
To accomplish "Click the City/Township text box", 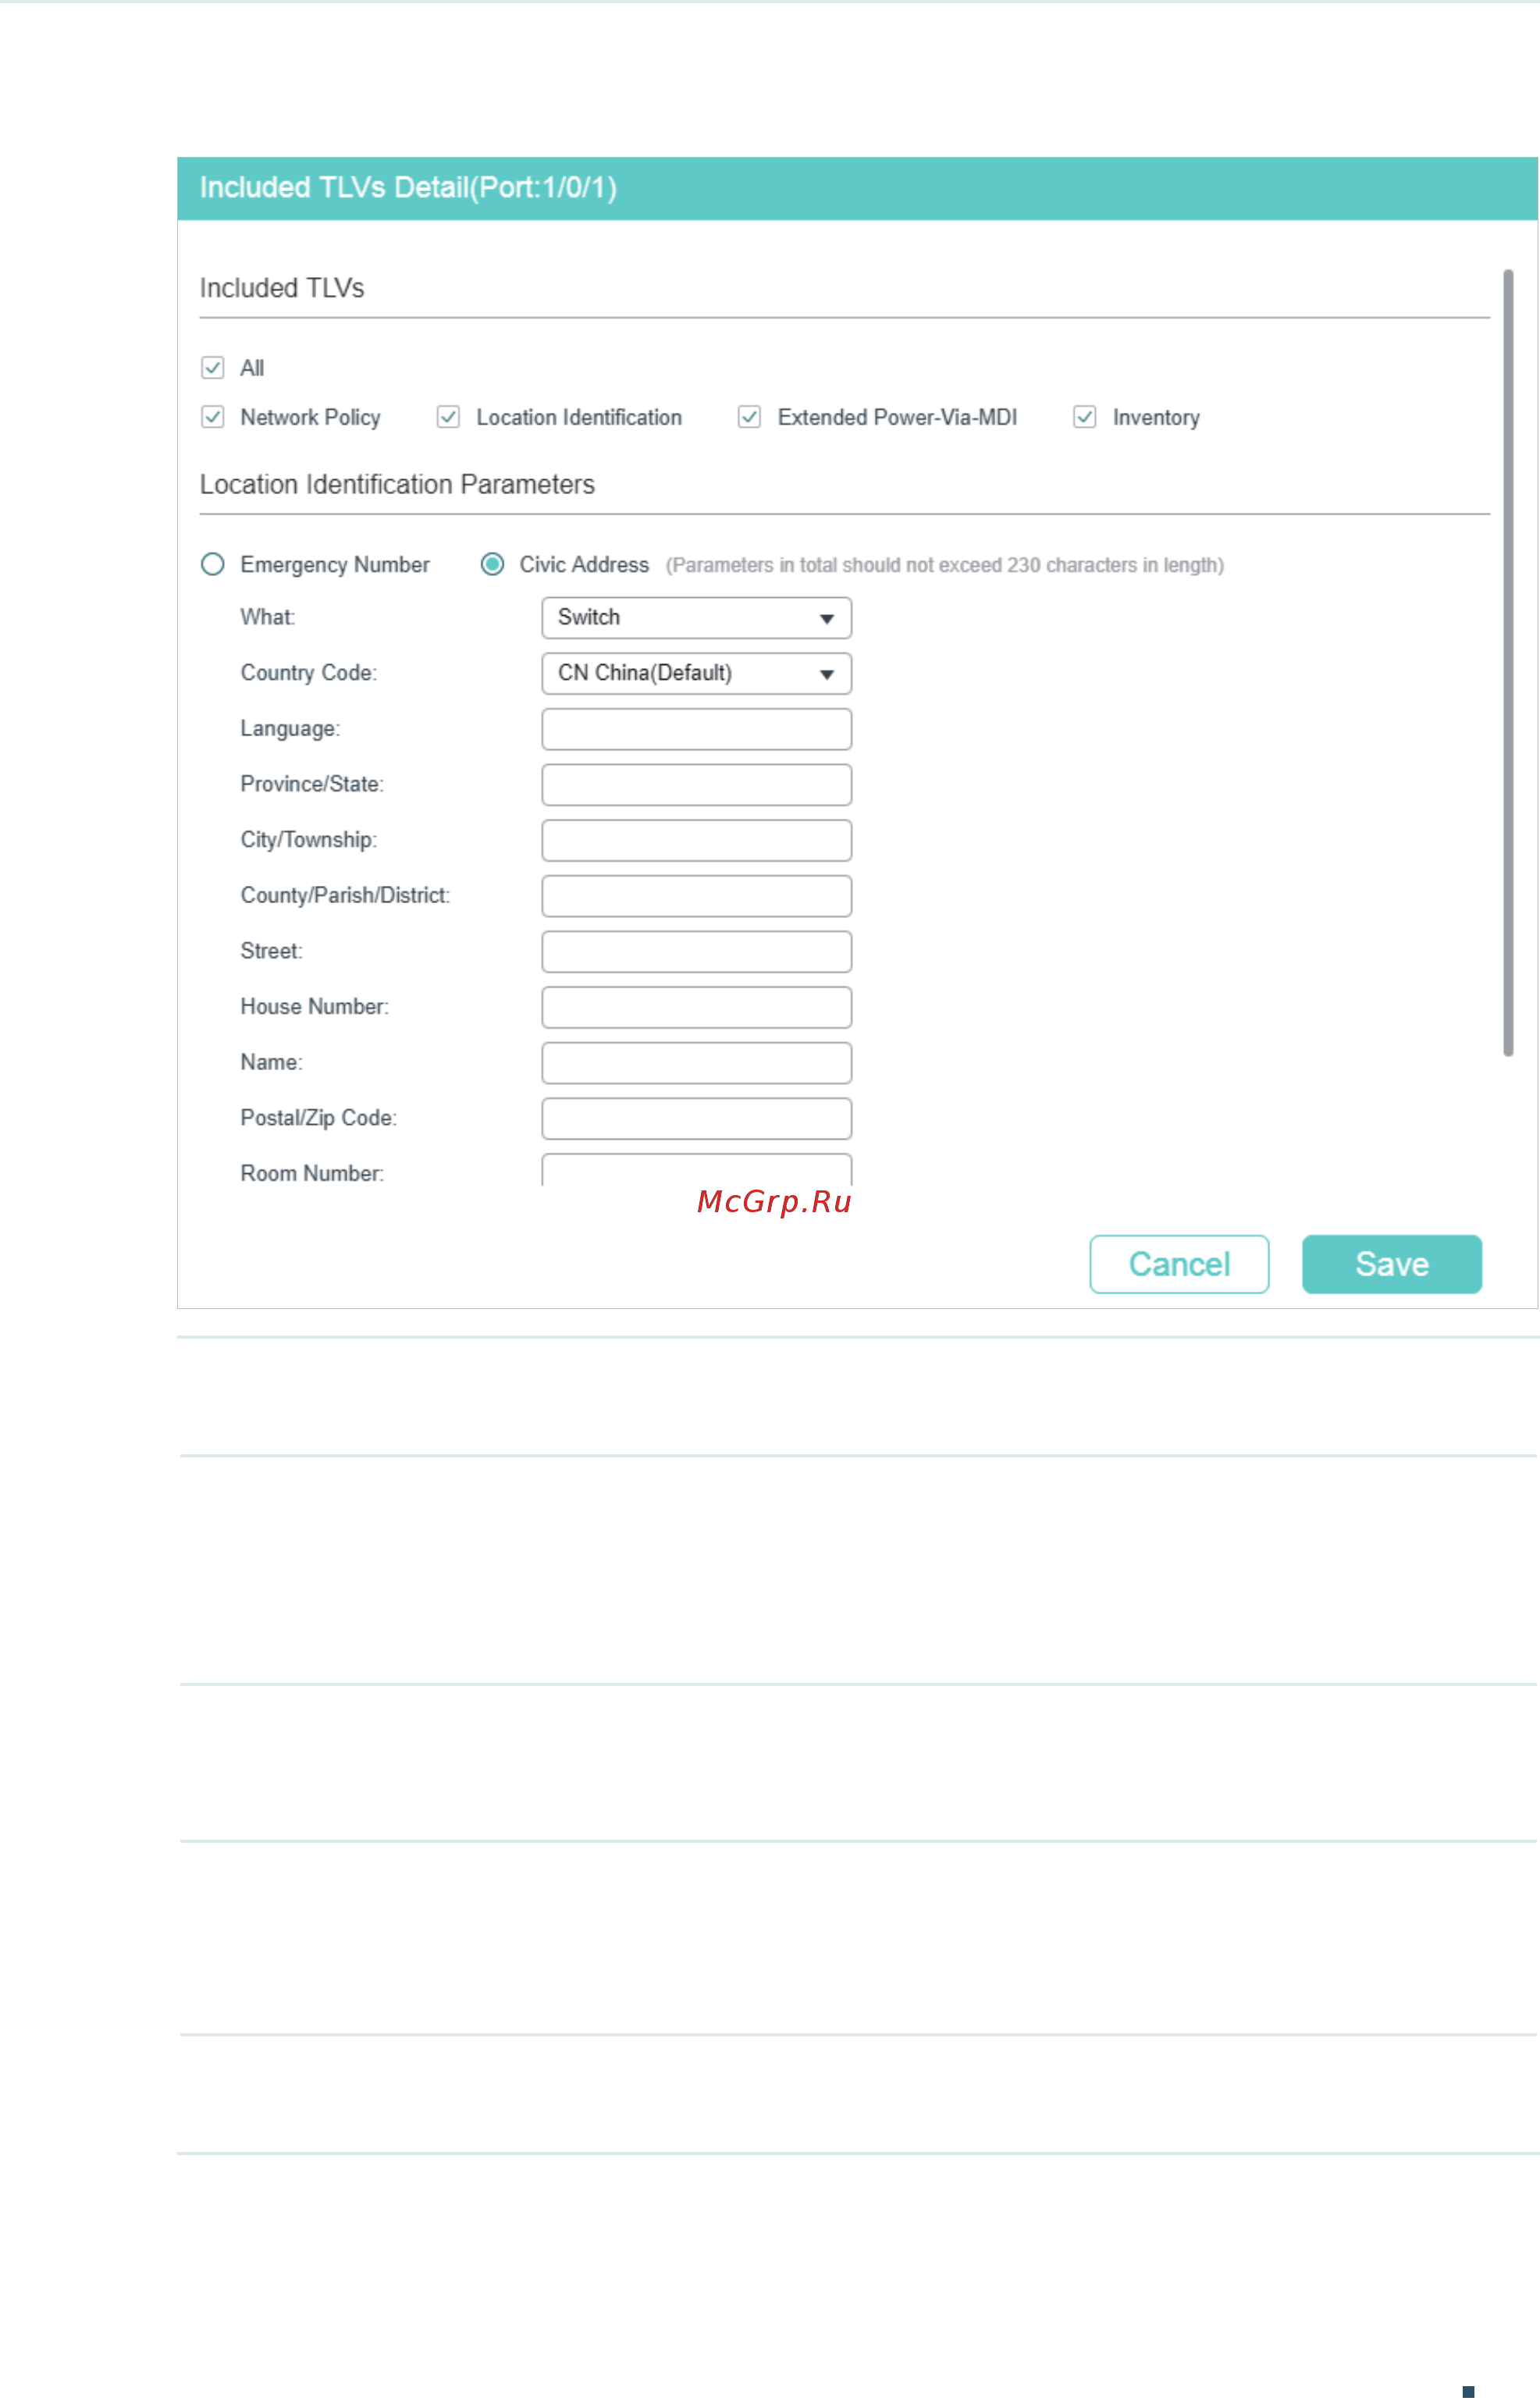I will (x=697, y=841).
